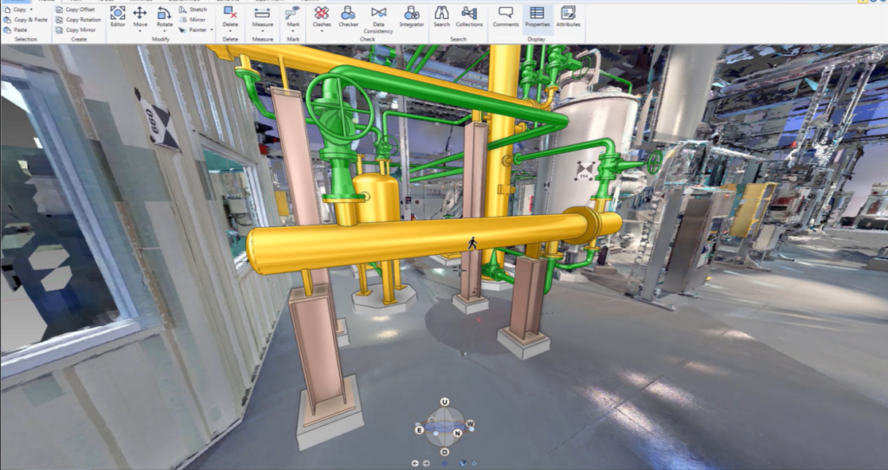888x470 pixels.
Task: Run the Clashes check
Action: pos(322,16)
